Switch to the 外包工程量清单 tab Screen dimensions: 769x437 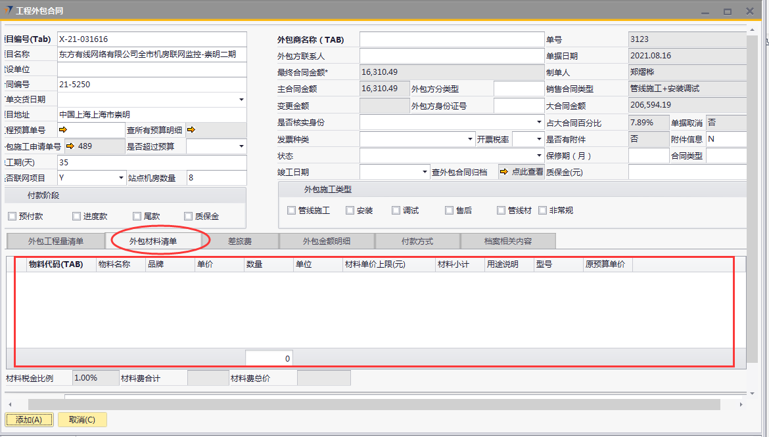[x=56, y=241]
